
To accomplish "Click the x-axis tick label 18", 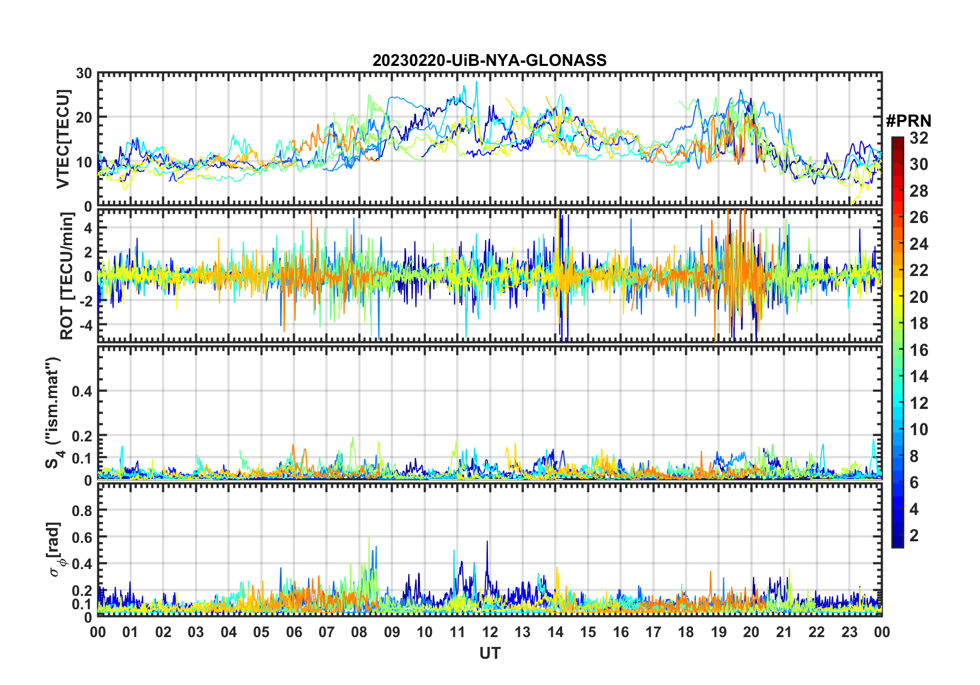I will pyautogui.click(x=686, y=632).
